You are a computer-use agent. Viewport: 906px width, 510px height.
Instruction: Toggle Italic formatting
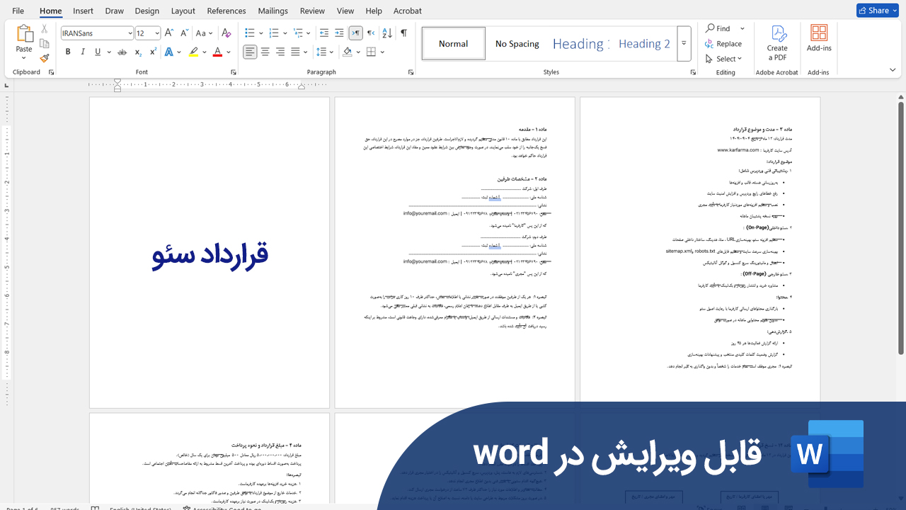click(83, 52)
